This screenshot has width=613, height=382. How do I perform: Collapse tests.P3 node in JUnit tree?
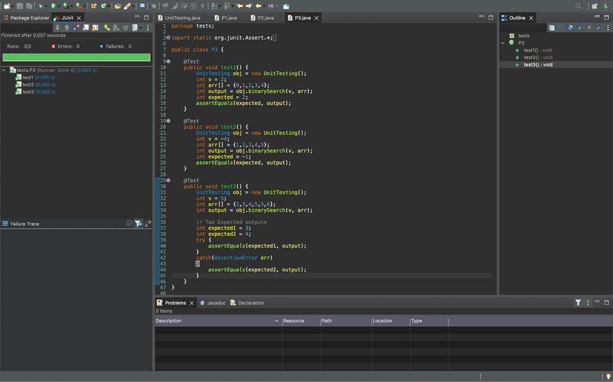click(x=4, y=70)
